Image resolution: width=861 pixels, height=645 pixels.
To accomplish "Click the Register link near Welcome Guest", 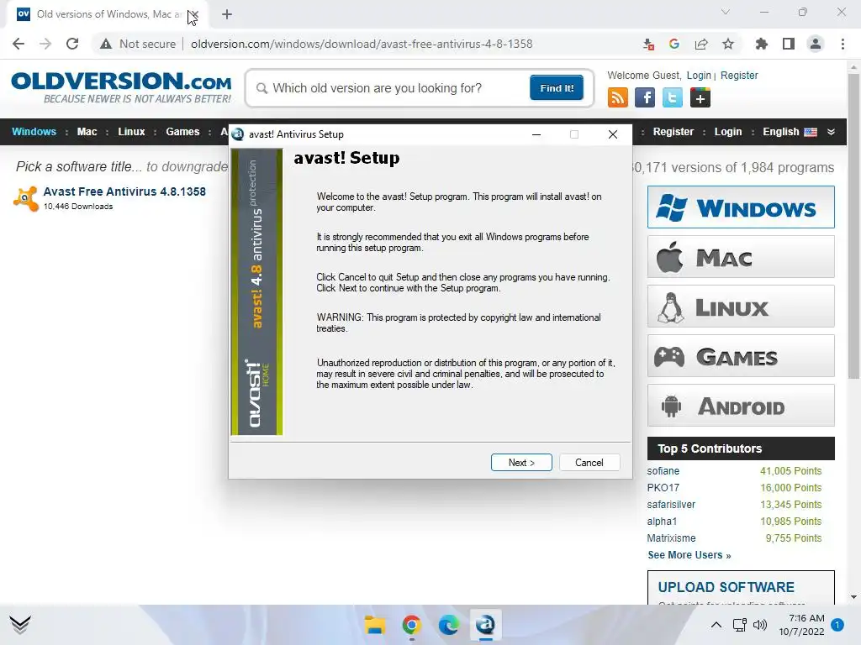I will 739,75.
